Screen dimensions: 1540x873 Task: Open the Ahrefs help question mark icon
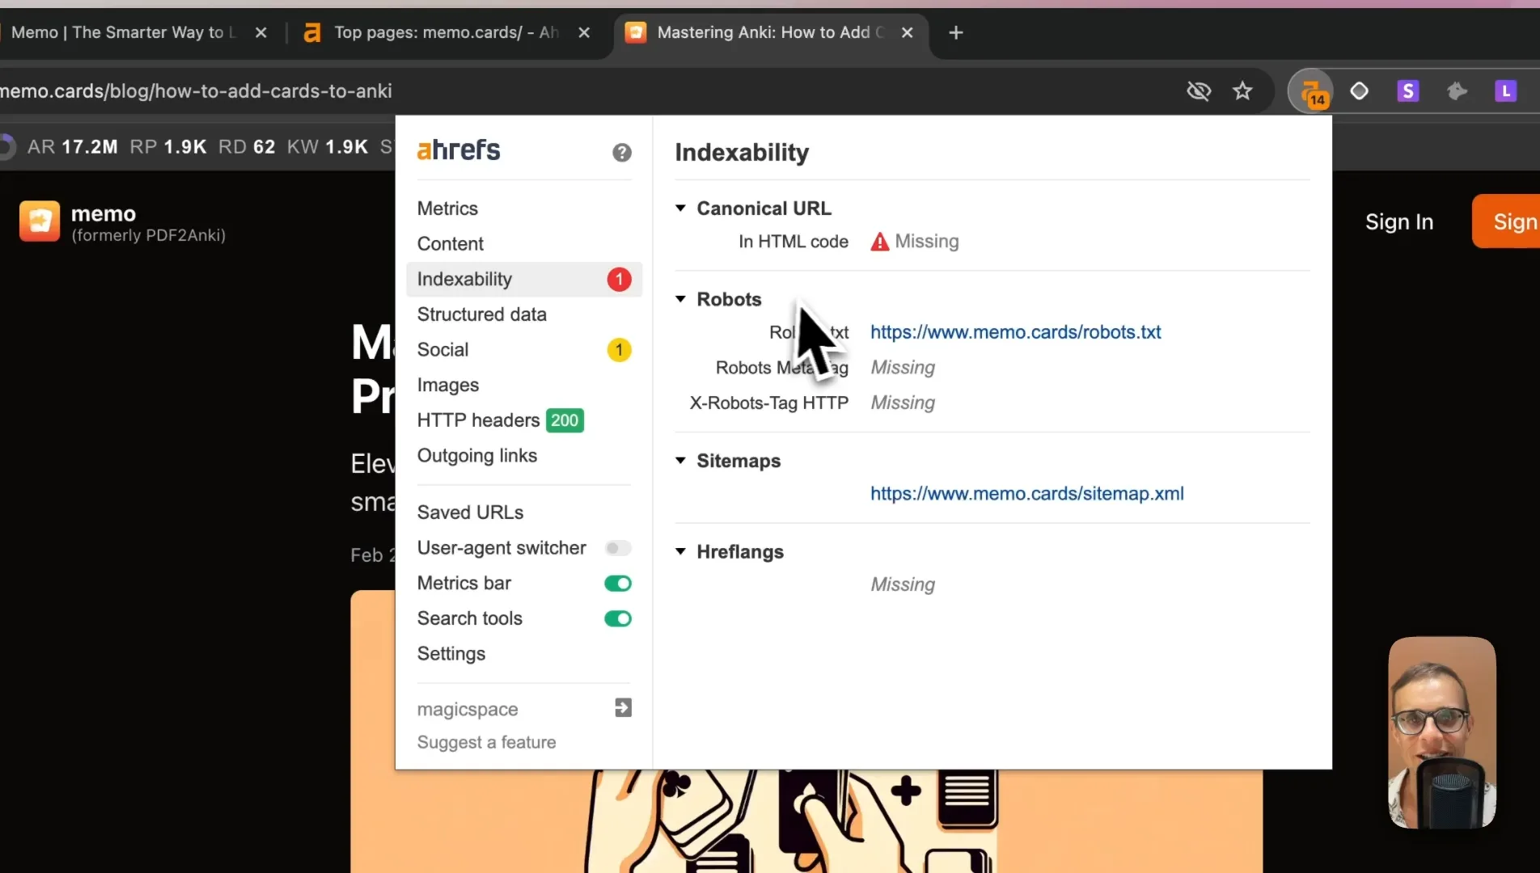coord(621,152)
